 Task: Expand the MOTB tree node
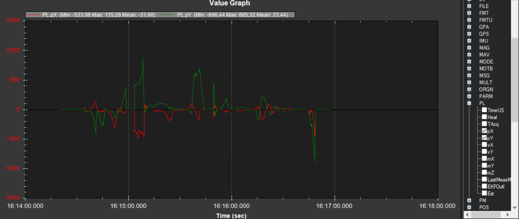click(x=469, y=69)
